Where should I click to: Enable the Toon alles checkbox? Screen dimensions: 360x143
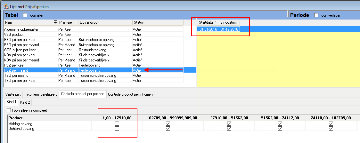coord(25,15)
